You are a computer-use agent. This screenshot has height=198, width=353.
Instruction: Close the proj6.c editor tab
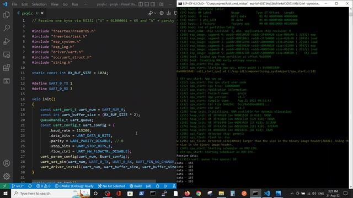point(42,13)
